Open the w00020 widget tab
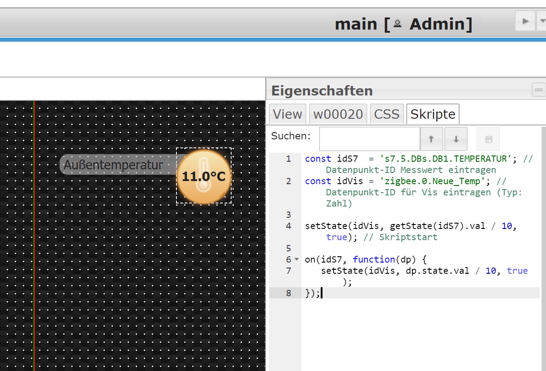Screen dimensions: 546x371 point(338,114)
